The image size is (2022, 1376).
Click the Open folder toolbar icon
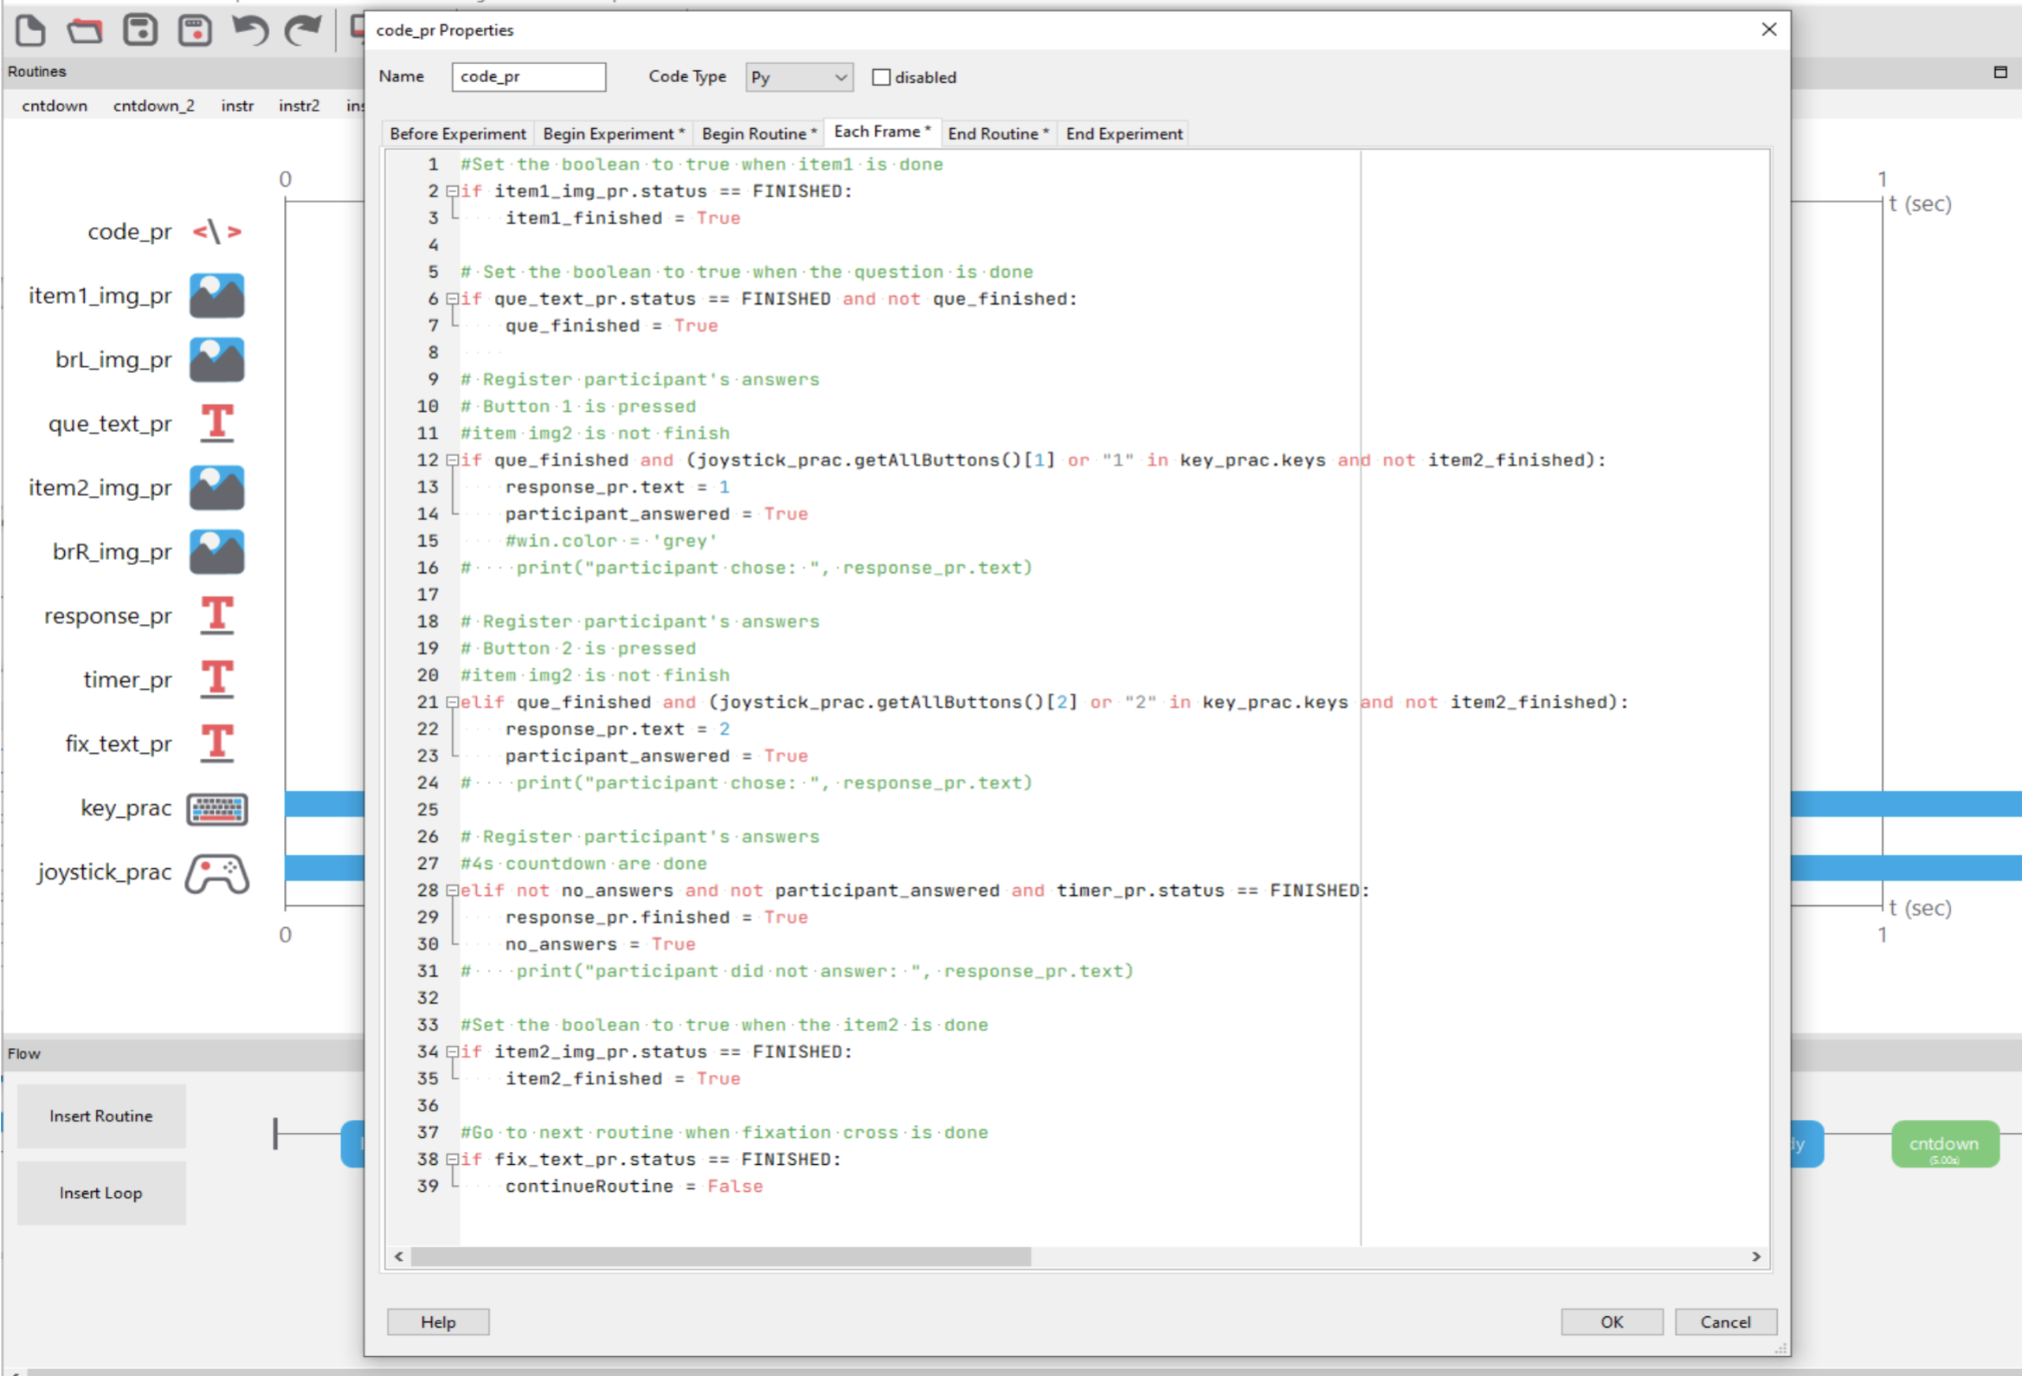click(86, 30)
